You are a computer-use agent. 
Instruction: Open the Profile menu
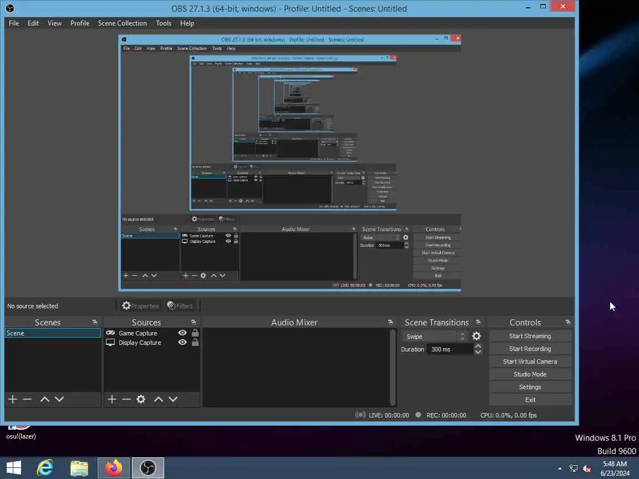tap(79, 23)
